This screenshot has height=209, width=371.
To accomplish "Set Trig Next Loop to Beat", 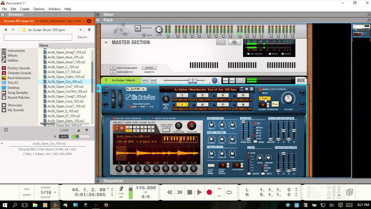I will (139, 107).
